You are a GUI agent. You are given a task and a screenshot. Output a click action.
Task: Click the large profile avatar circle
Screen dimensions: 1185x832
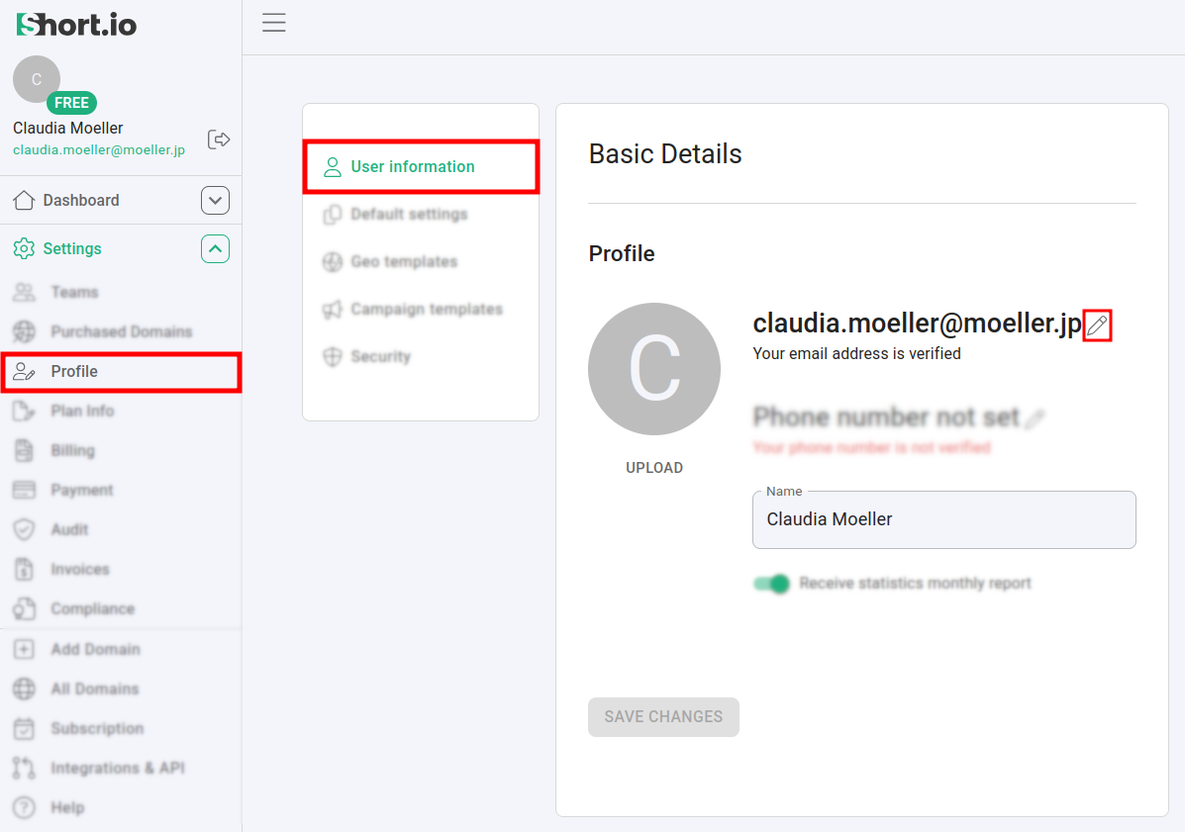click(x=653, y=369)
